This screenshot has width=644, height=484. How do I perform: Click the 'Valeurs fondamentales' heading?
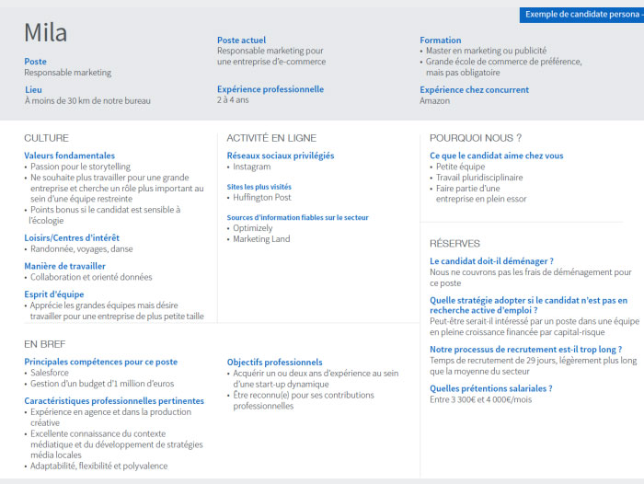(70, 156)
